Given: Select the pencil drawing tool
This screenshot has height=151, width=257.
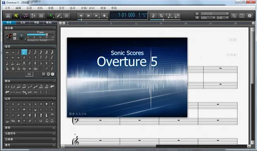Looking at the screenshot, I should click(x=58, y=16).
